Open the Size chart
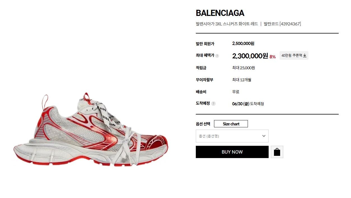The image size is (351, 198). 231,124
